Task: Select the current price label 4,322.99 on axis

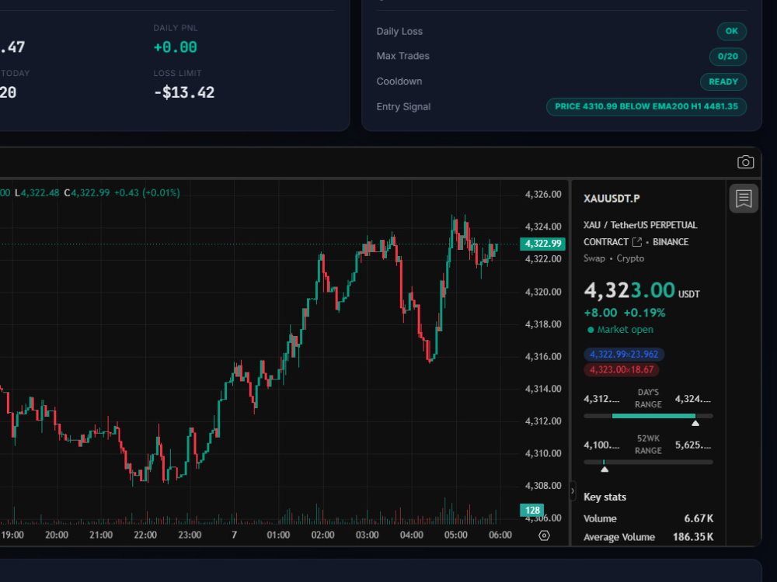Action: [542, 244]
